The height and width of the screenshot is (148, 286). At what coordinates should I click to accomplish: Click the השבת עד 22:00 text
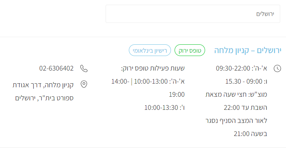tap(246, 108)
